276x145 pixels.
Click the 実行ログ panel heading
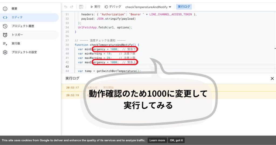[72, 78]
